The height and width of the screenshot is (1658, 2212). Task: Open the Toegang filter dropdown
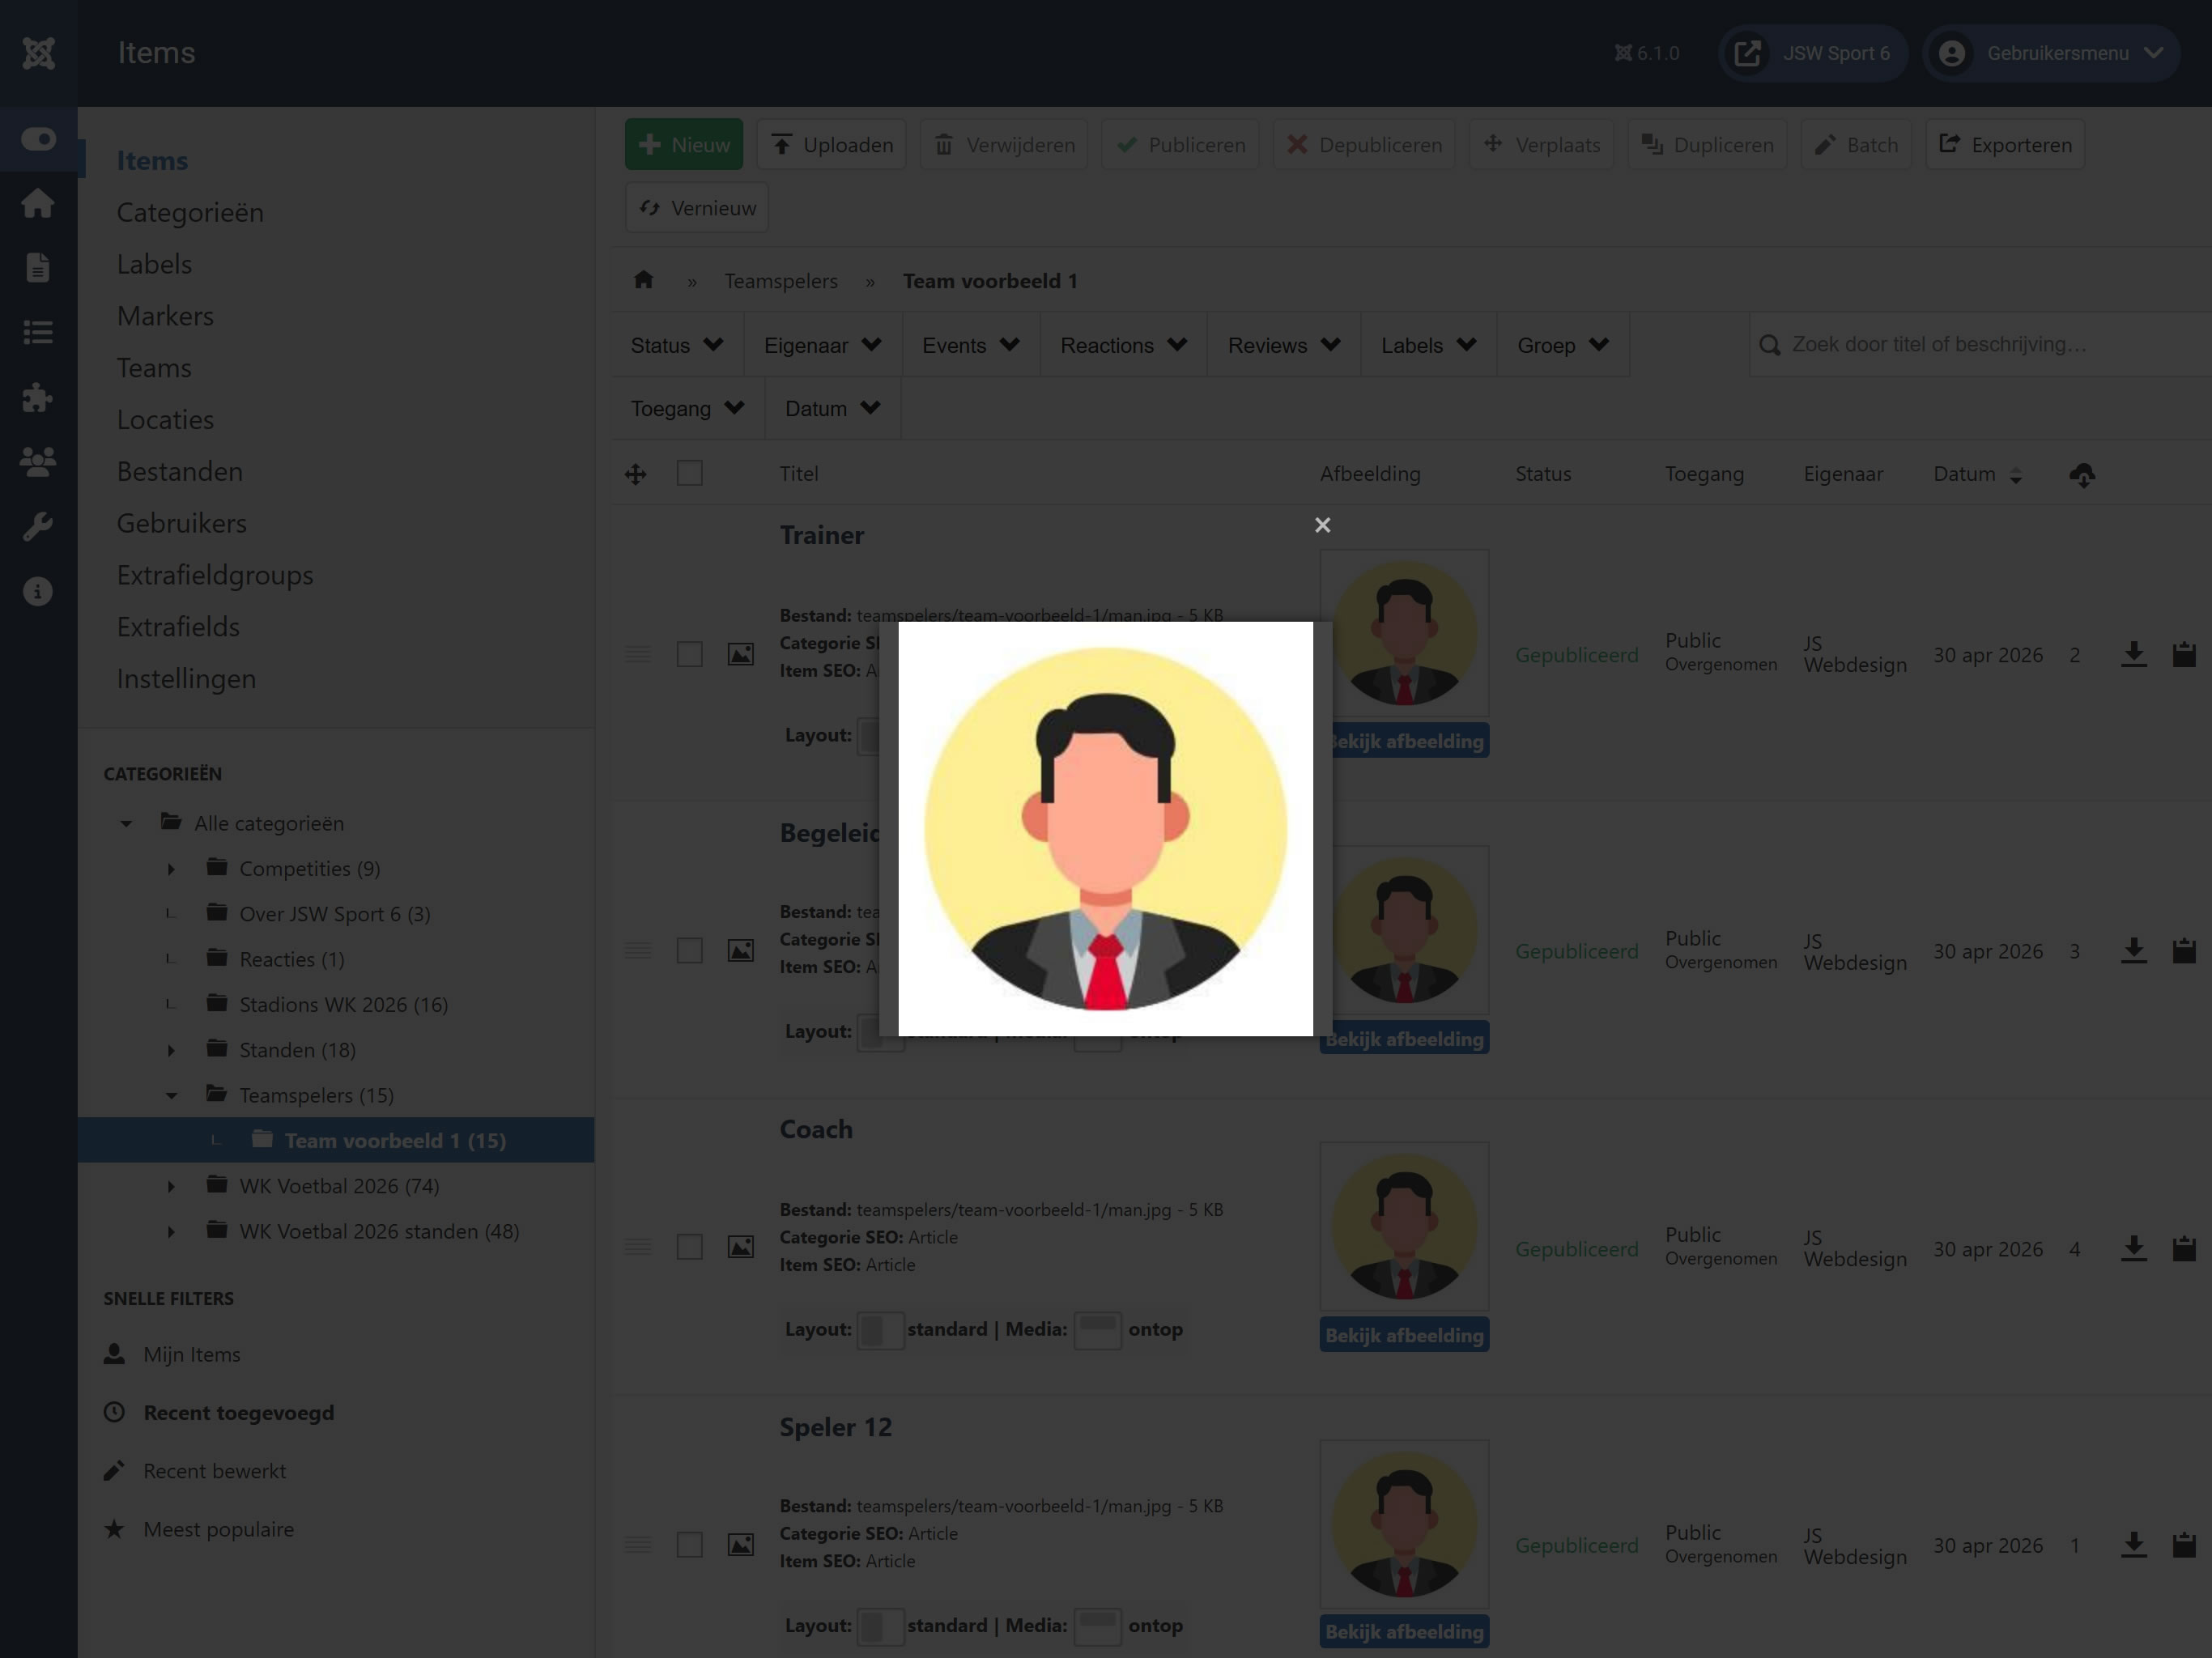[x=688, y=408]
